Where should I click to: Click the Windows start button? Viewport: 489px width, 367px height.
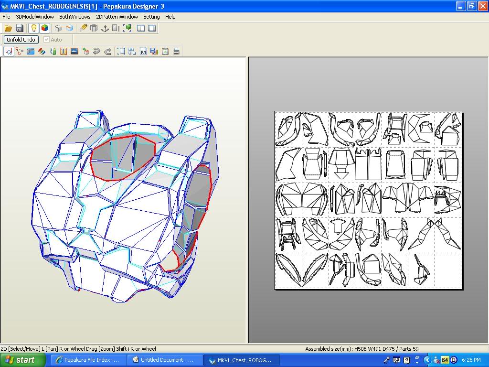[22, 360]
